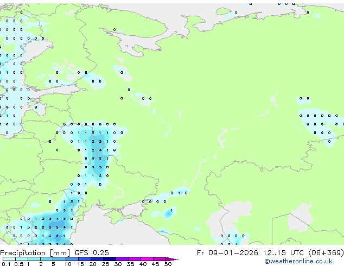Click the 25–30 mm navy legend swatch
This screenshot has width=344, height=266.
coord(110,259)
